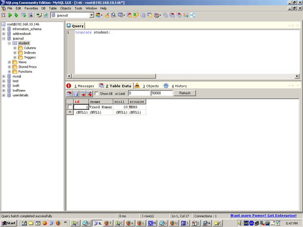Select the 'Functions' folder in tree
303x227 pixels.
(x=25, y=72)
